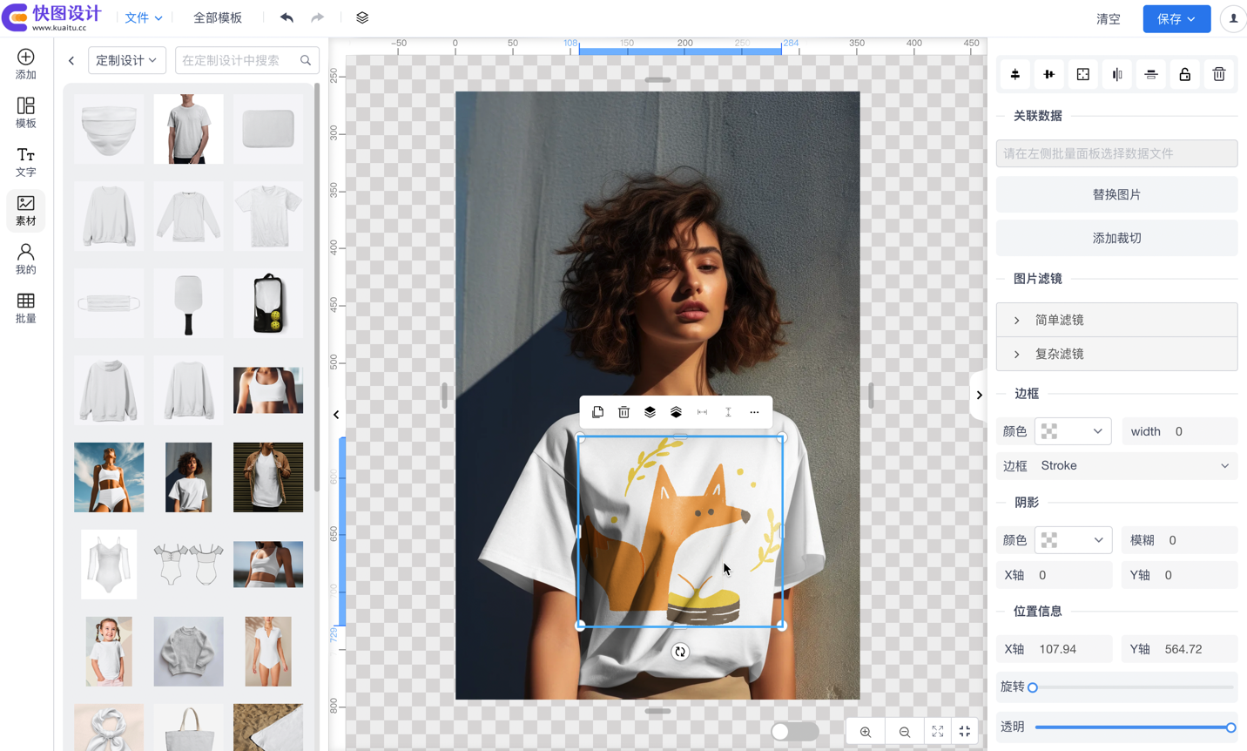Expand the 简单滤镜 section
The height and width of the screenshot is (751, 1247).
1116,320
